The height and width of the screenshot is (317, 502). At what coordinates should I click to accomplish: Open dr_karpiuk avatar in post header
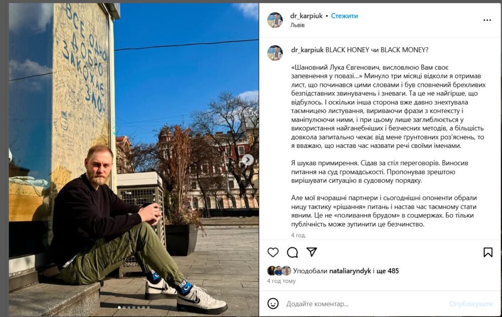tap(275, 20)
